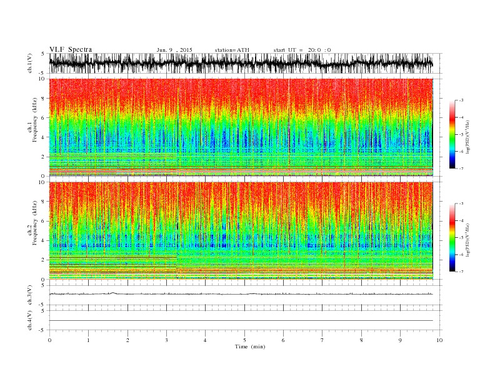
Task: Click the '-7' value on ch.2 colorbar
Action: [461, 272]
